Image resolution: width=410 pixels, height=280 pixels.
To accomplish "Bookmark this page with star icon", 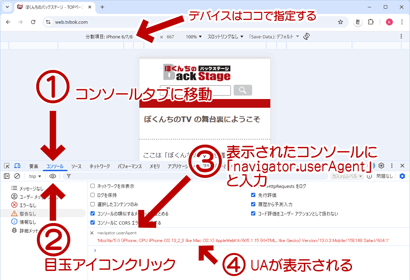I will [x=340, y=22].
